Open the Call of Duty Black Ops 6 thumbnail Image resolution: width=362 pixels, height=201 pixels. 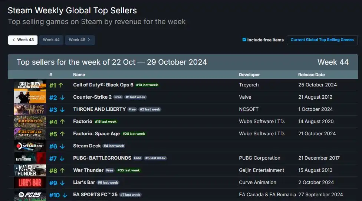[x=30, y=85]
